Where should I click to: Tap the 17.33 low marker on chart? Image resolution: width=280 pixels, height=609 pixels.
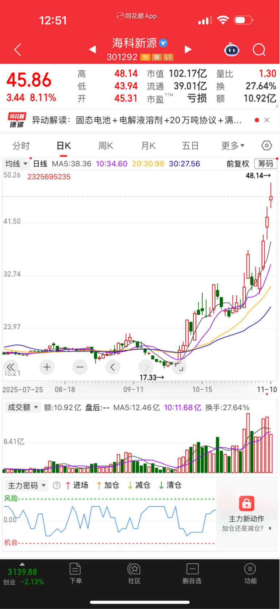(x=152, y=377)
